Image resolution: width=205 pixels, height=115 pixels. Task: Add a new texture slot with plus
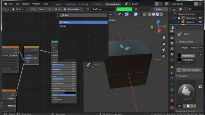(x=201, y=55)
